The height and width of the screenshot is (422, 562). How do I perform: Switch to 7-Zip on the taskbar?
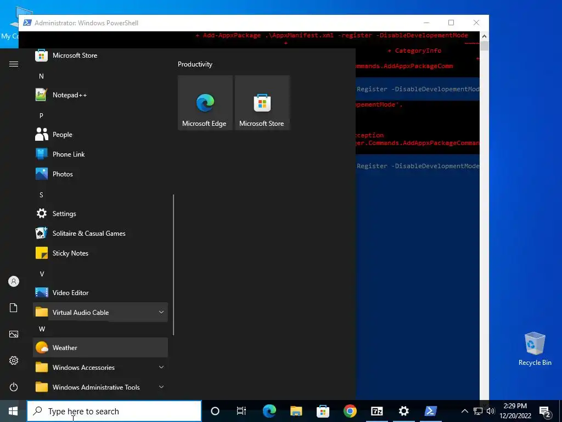coord(376,411)
